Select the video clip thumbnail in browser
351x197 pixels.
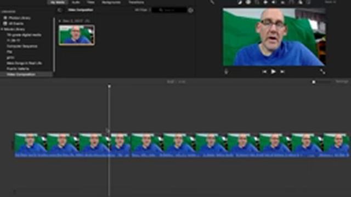(x=77, y=35)
